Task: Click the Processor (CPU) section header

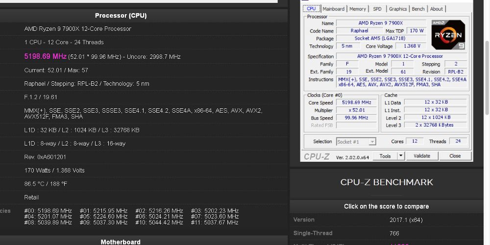Action: coord(121,16)
